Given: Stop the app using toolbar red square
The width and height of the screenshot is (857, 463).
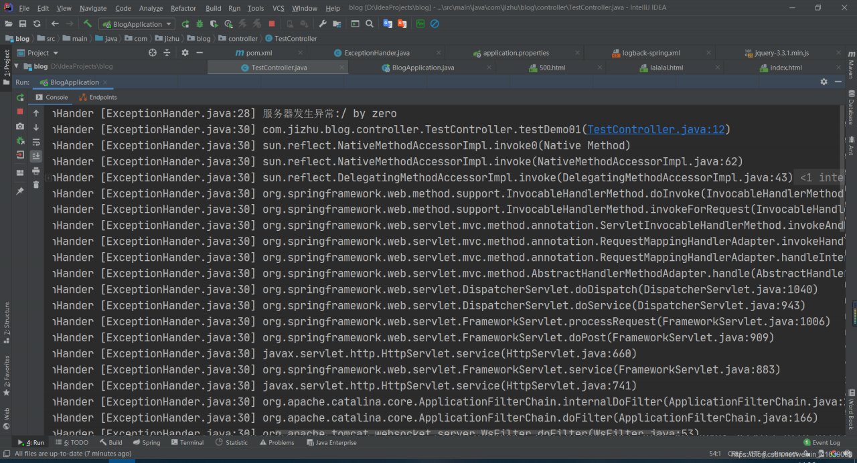Looking at the screenshot, I should [272, 23].
